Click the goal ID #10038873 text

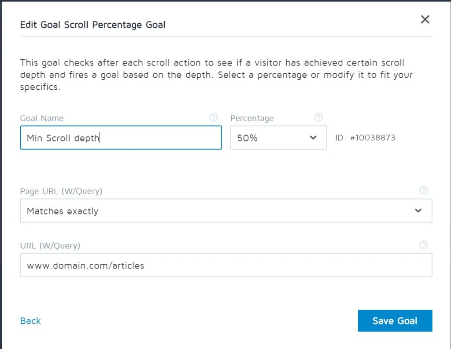click(365, 138)
